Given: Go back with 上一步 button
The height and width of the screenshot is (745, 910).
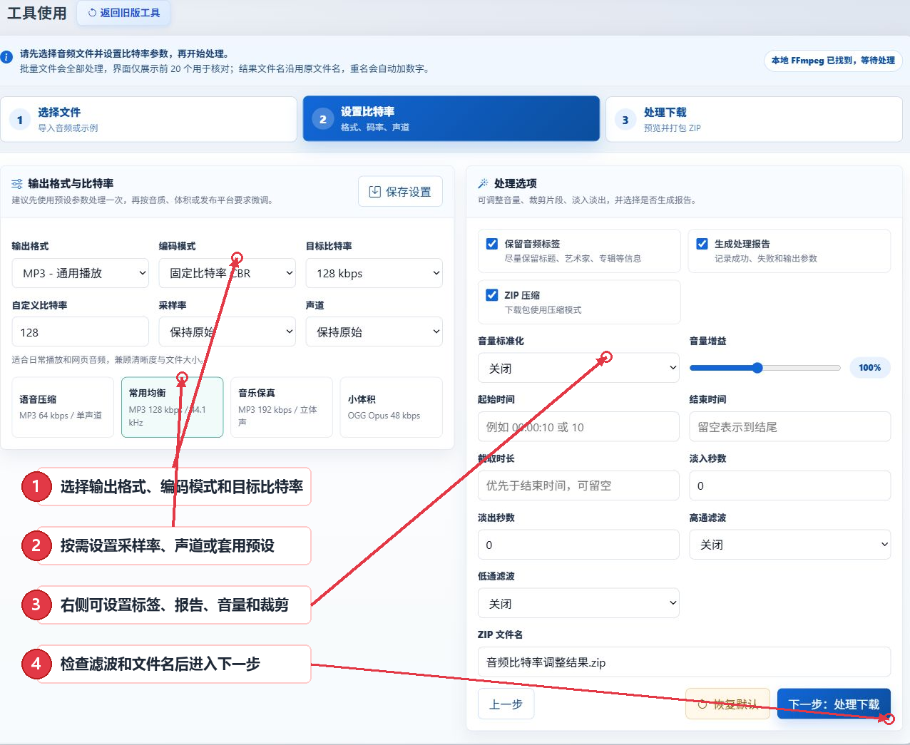Looking at the screenshot, I should click(x=506, y=704).
